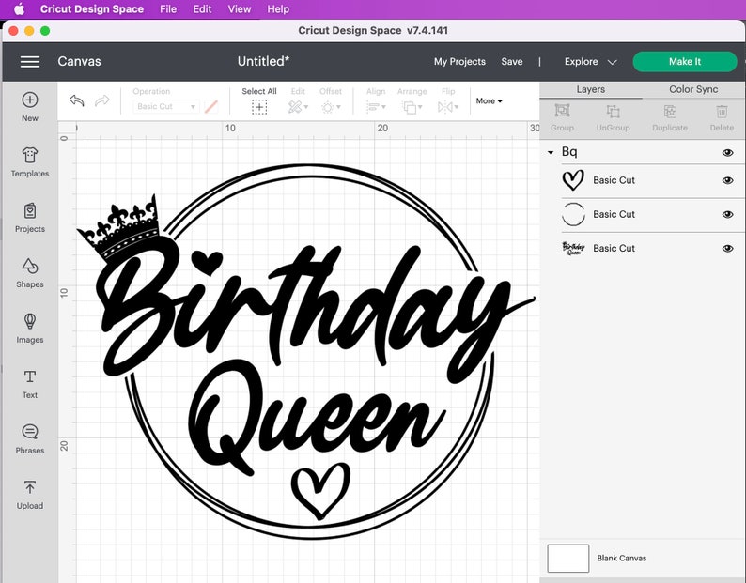746x583 pixels.
Task: Click the Select All icon
Action: [x=259, y=107]
